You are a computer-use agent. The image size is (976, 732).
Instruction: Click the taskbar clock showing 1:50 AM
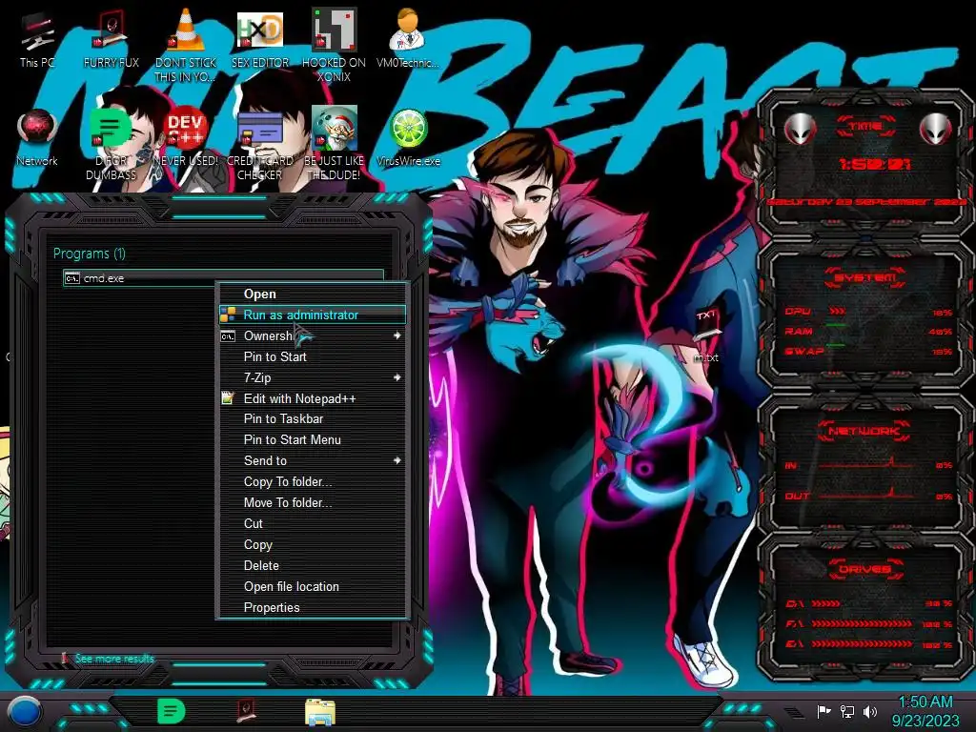[925, 711]
